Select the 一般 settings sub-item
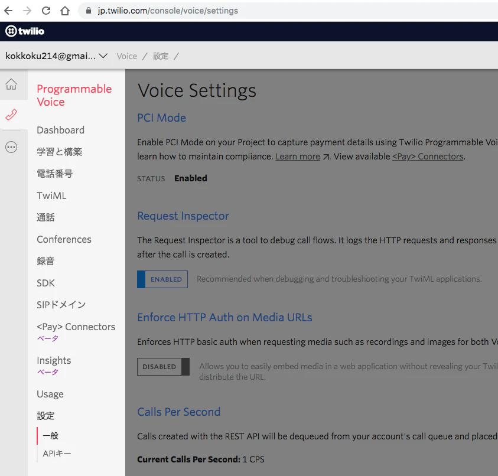Viewport: 498px width, 476px height. pos(50,436)
